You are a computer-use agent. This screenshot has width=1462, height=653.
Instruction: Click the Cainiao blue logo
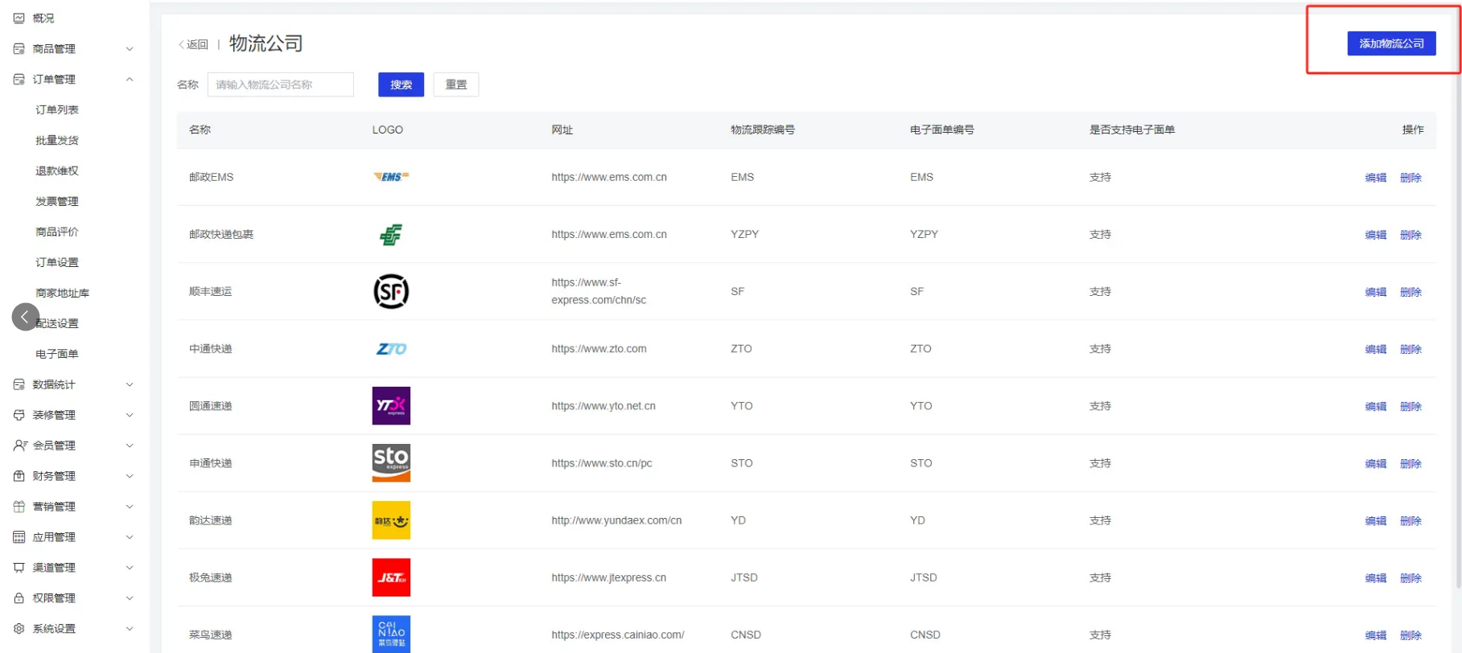[391, 634]
